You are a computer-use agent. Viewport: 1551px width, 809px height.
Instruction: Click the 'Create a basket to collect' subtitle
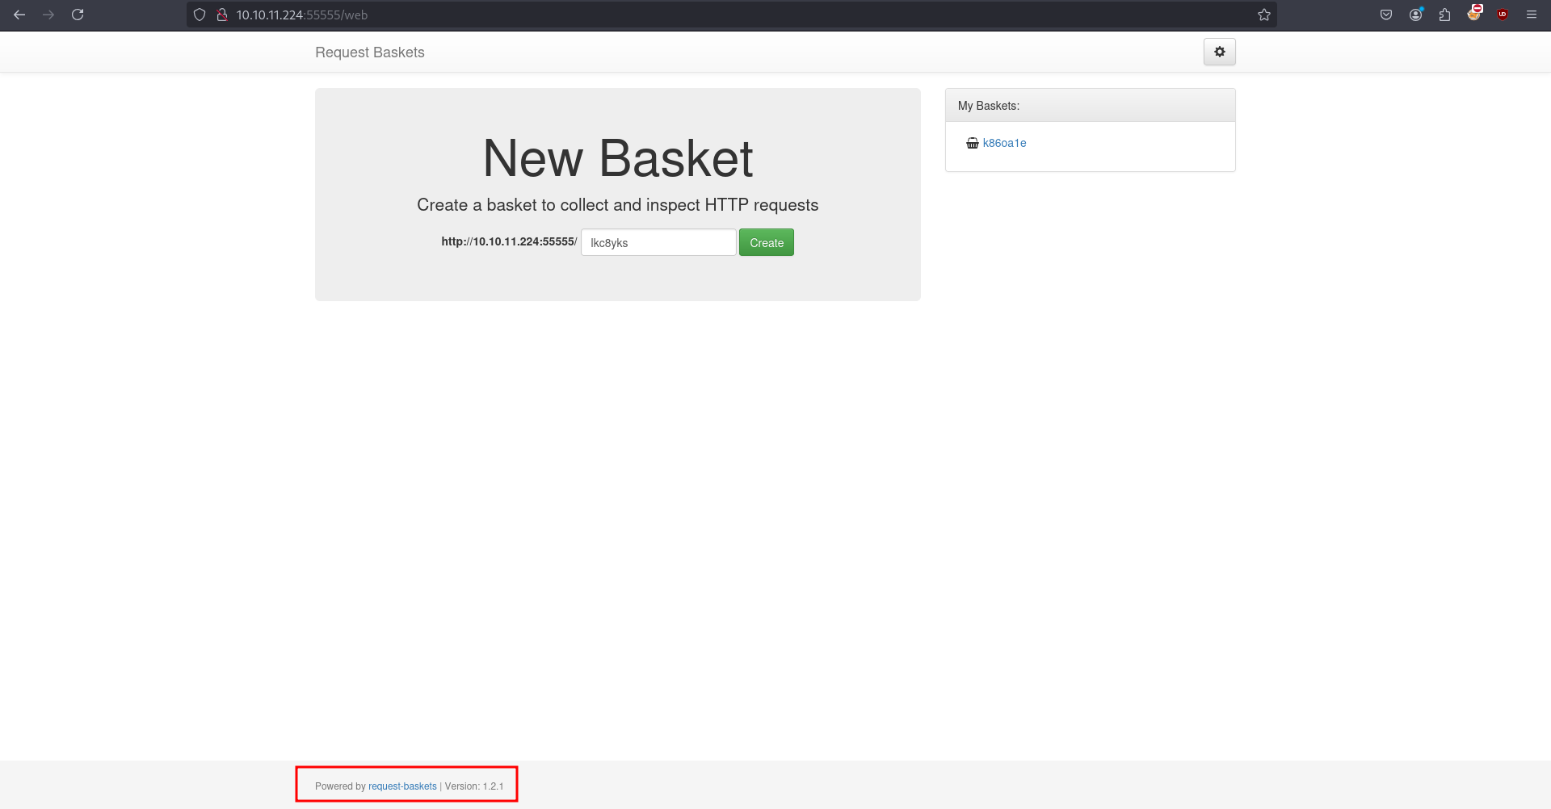click(618, 205)
